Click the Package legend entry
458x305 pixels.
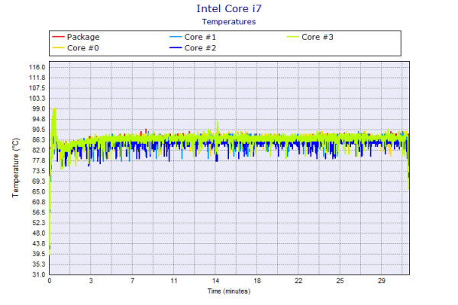click(76, 37)
